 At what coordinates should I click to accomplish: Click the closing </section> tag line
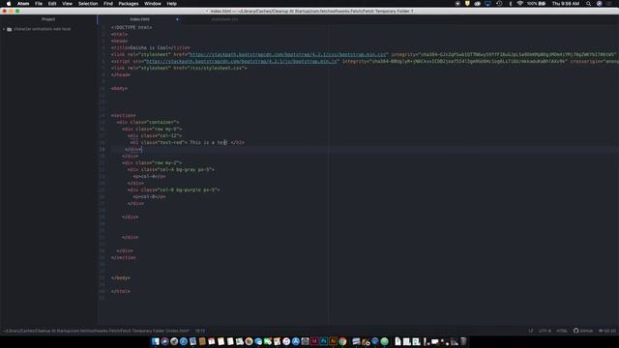pyautogui.click(x=123, y=258)
